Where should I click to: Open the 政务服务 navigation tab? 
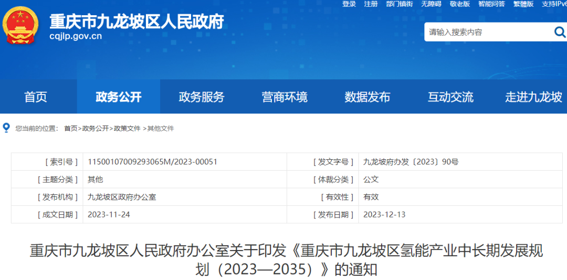coord(202,97)
